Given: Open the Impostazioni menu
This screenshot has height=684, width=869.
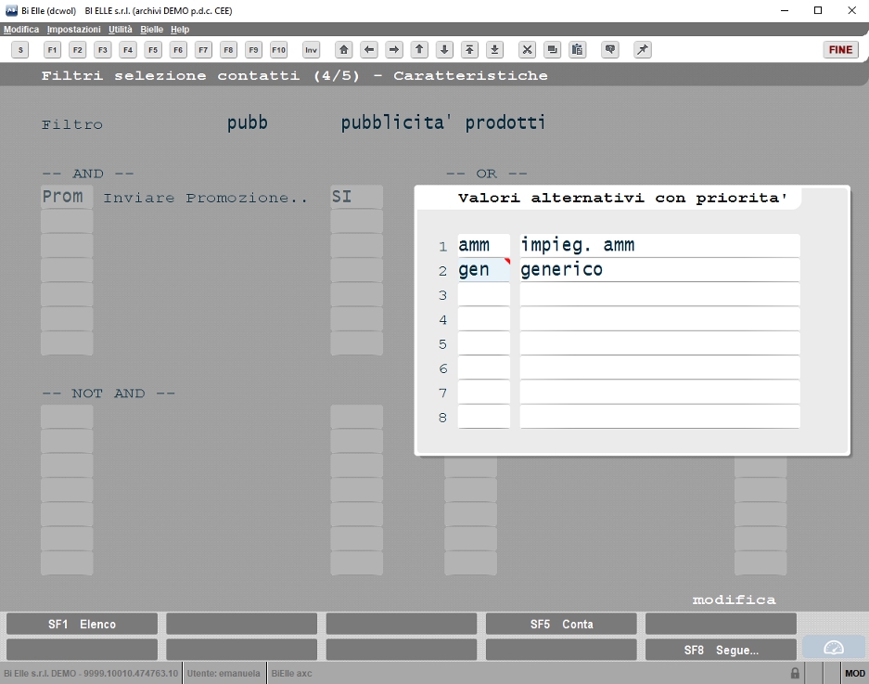Looking at the screenshot, I should [x=73, y=30].
